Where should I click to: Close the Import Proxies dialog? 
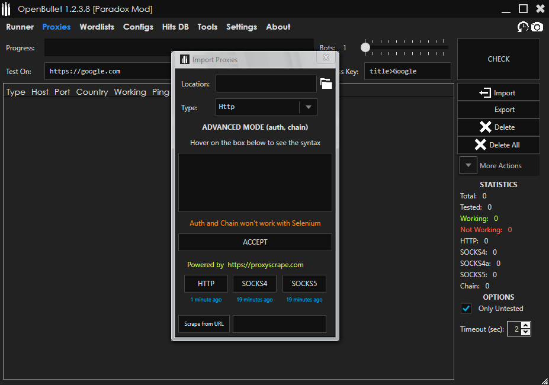(x=326, y=58)
